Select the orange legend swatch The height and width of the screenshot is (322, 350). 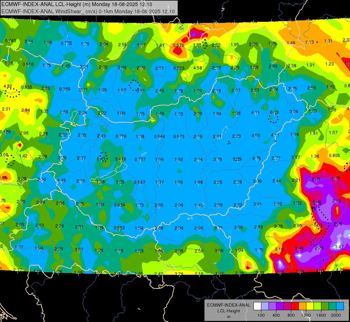[x=302, y=306]
